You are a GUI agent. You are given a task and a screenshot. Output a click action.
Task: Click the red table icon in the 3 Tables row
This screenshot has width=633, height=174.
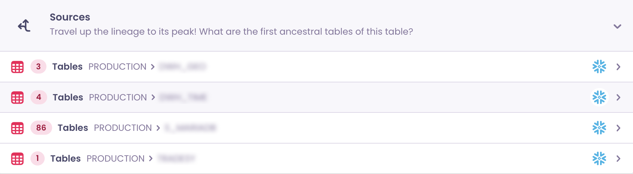pyautogui.click(x=17, y=67)
